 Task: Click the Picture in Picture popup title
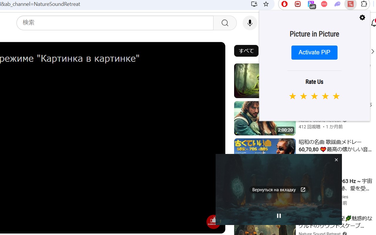click(314, 34)
